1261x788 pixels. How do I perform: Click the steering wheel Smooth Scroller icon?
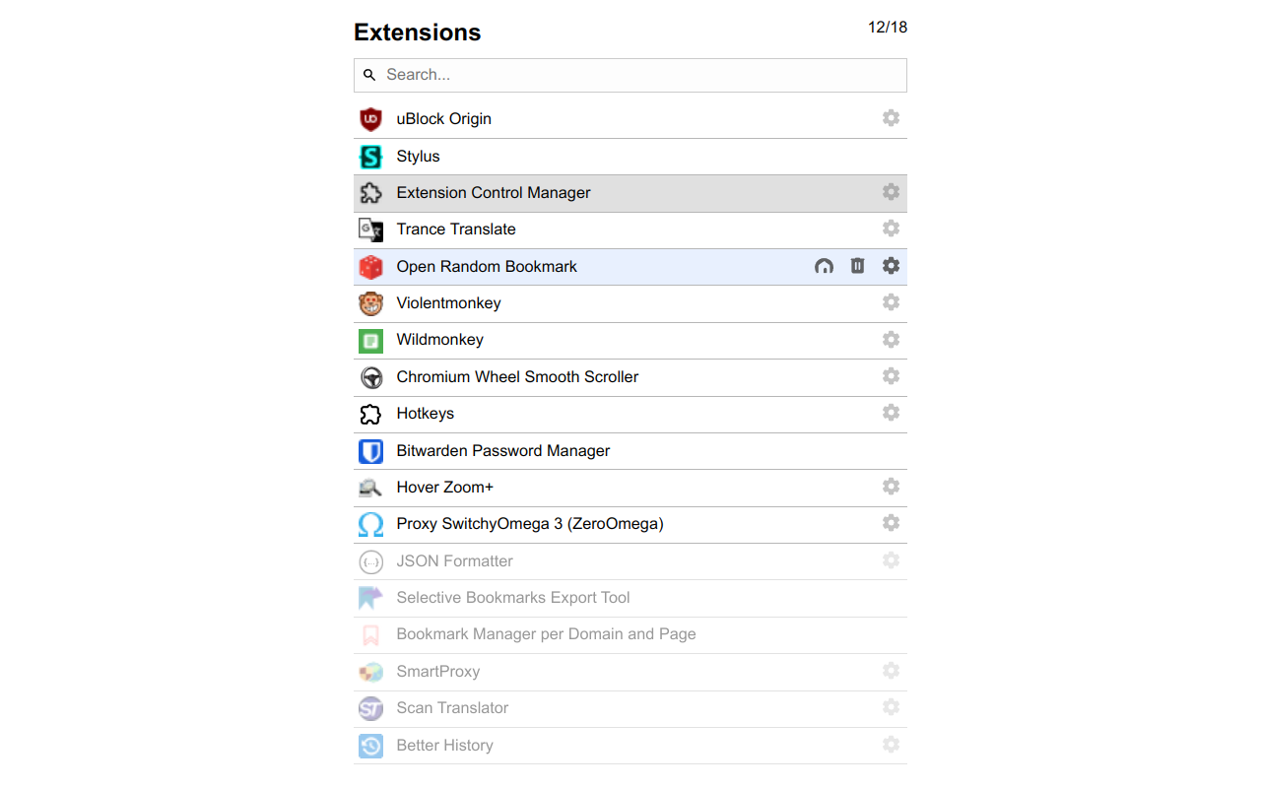(370, 377)
